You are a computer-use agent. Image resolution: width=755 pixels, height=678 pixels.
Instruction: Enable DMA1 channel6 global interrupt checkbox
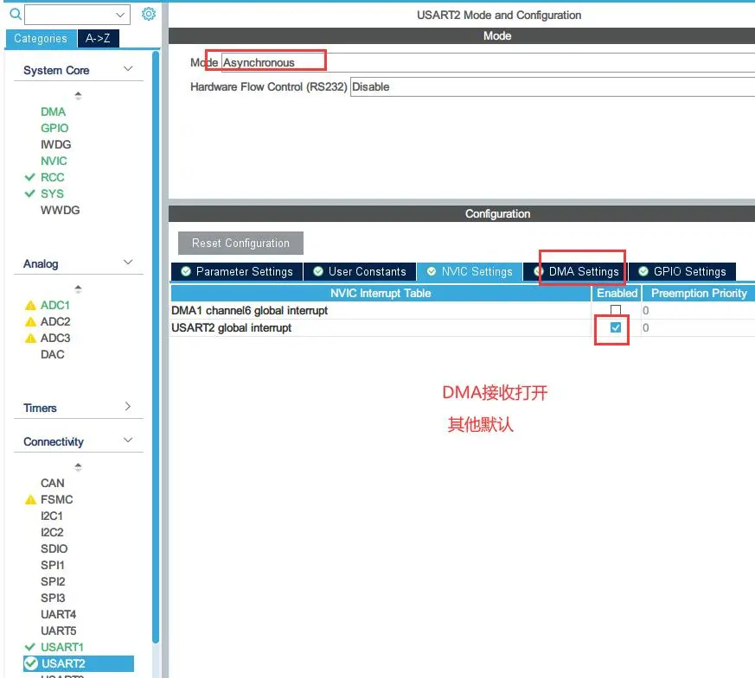[x=616, y=311]
